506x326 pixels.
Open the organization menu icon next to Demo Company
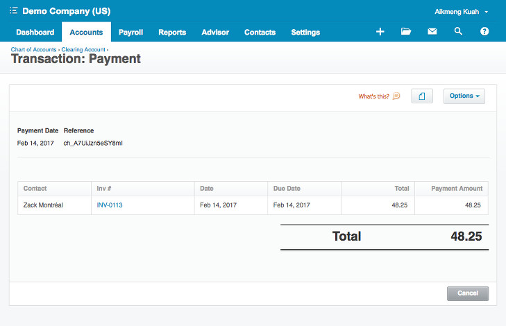pos(14,12)
